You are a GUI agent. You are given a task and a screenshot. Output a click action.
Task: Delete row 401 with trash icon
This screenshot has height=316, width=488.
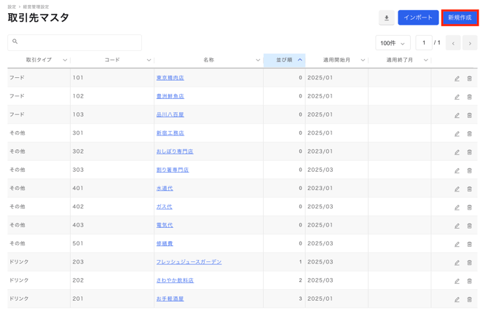[469, 189]
